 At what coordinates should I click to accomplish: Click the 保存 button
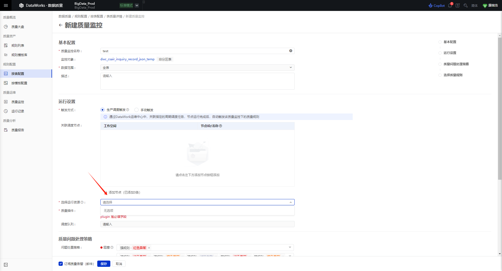point(104,264)
